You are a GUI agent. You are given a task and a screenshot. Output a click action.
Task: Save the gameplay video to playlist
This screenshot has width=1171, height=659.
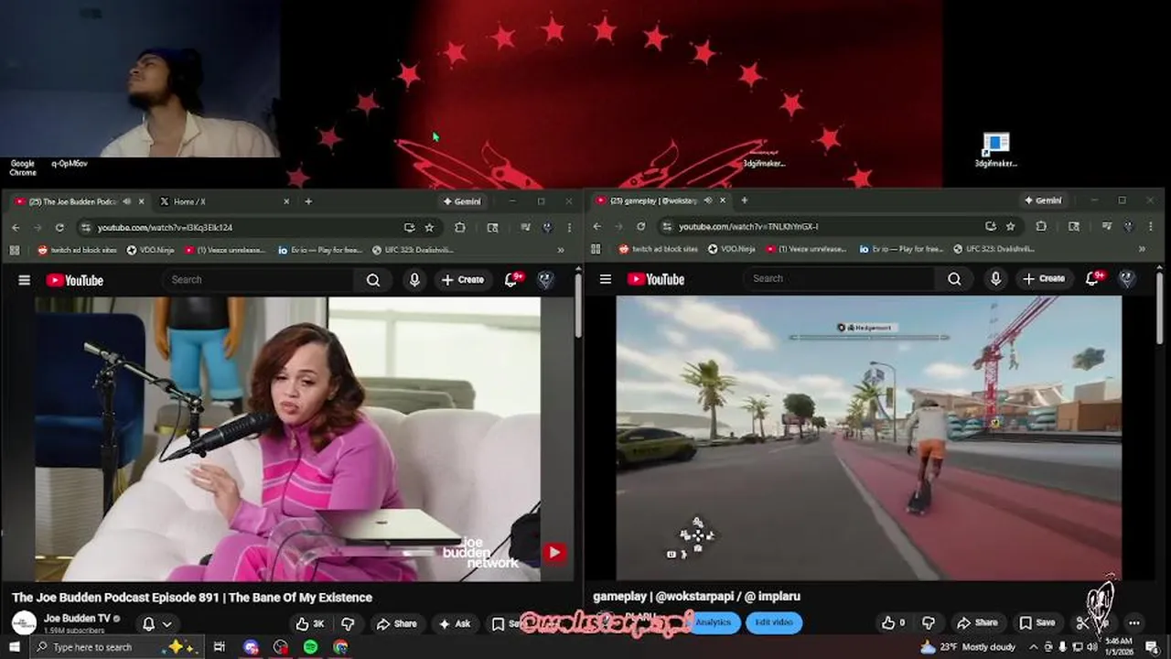[1037, 622]
